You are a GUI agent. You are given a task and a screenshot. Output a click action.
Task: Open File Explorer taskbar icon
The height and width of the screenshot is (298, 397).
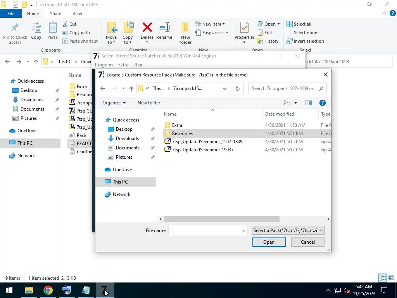tap(29, 290)
